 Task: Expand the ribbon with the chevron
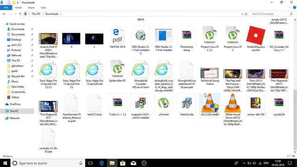(290, 7)
